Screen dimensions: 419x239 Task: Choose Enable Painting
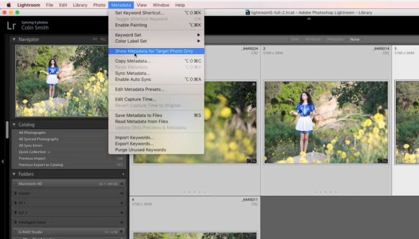click(156, 25)
